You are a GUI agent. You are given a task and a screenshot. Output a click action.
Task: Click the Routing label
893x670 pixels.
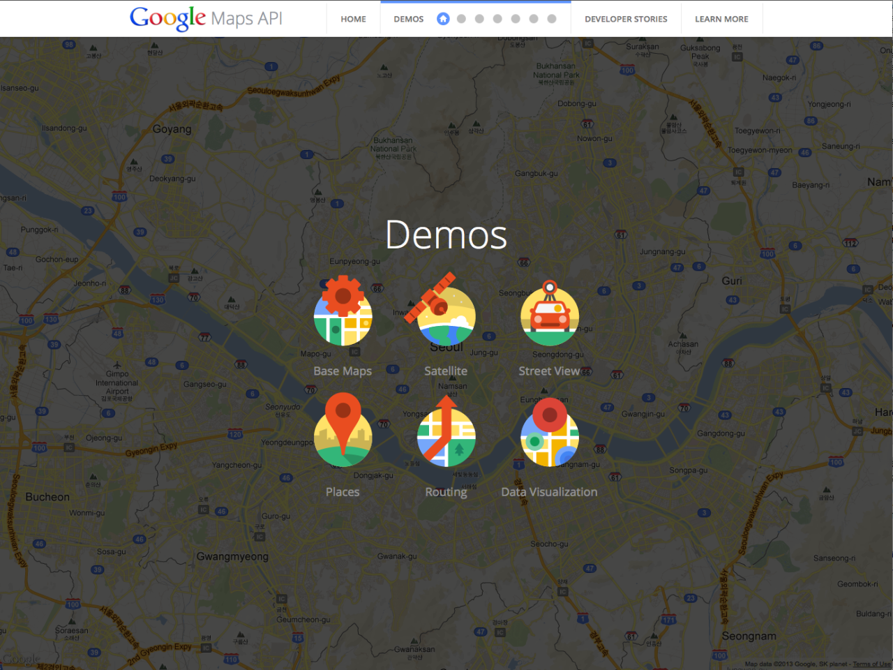tap(446, 492)
